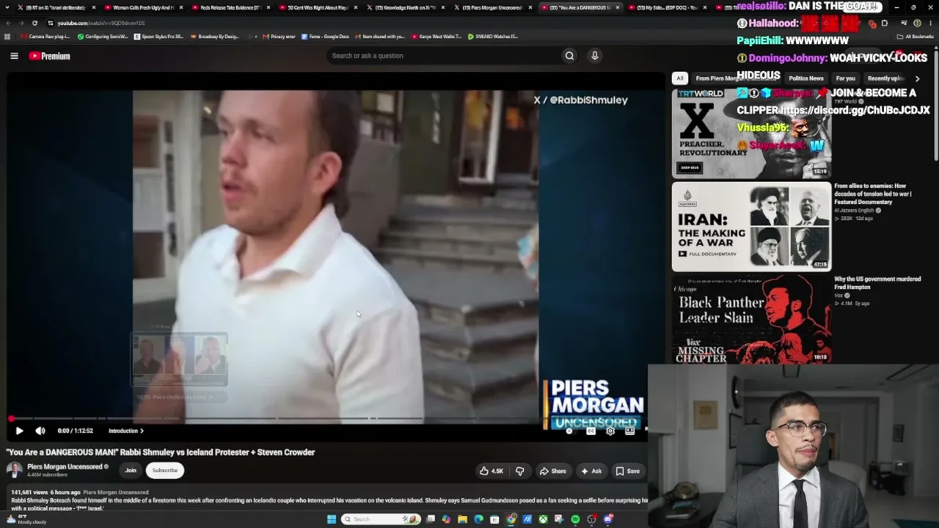Open 'Why the US government murdered Fred Hampton' title
The width and height of the screenshot is (939, 528).
[877, 283]
